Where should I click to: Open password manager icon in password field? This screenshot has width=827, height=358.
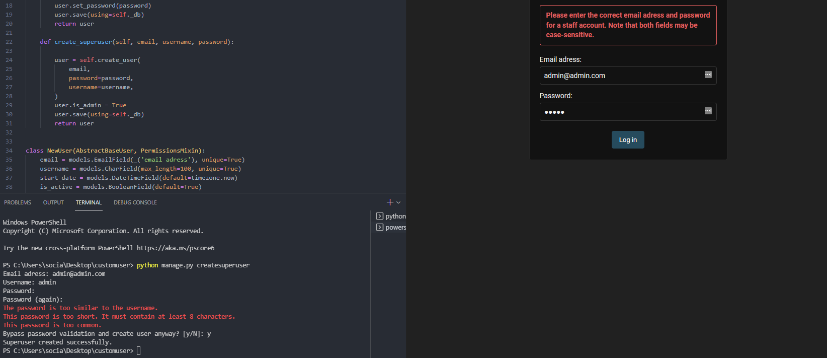pyautogui.click(x=708, y=111)
